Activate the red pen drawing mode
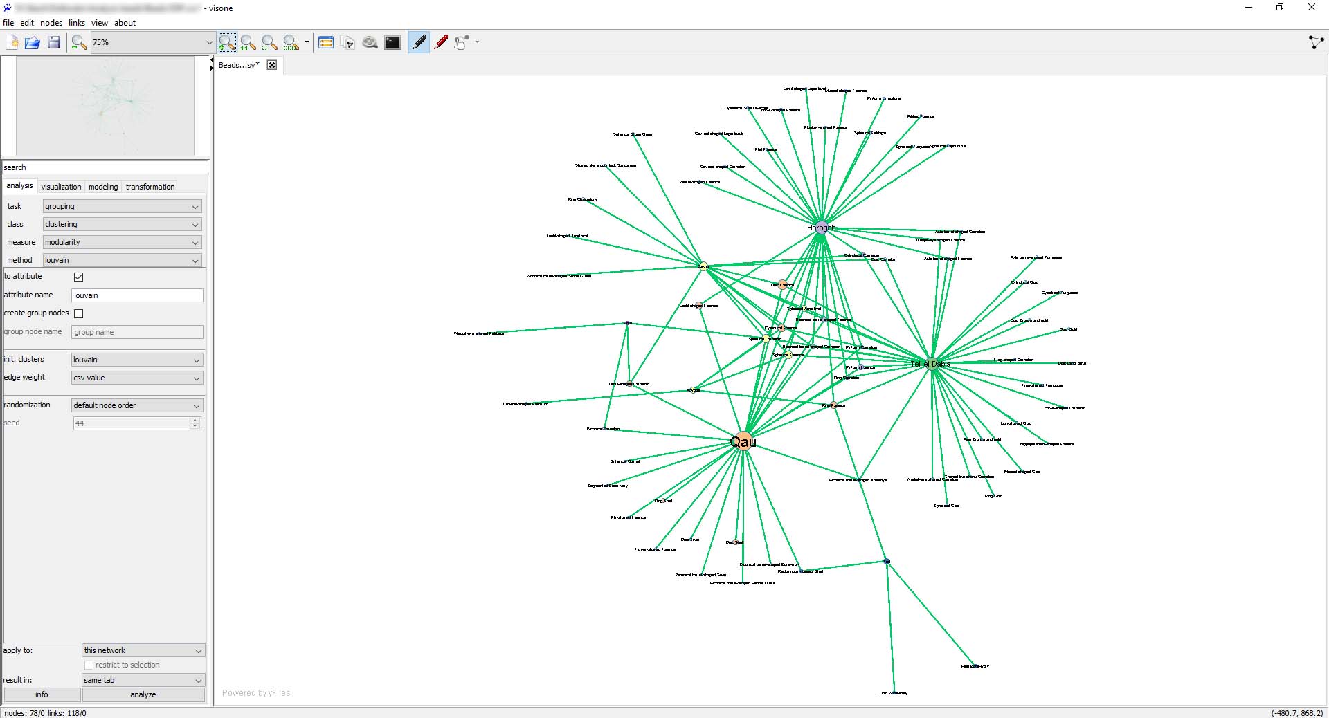The image size is (1329, 718). (441, 43)
